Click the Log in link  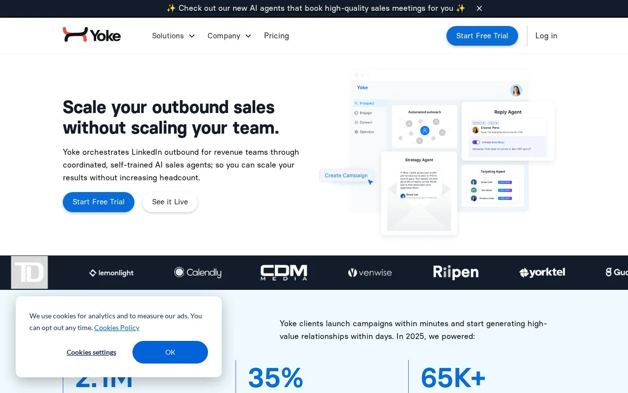(546, 36)
